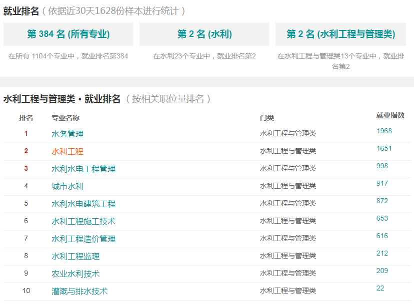Click the 门类 column header
Screen dimensions: 414x306
266,118
